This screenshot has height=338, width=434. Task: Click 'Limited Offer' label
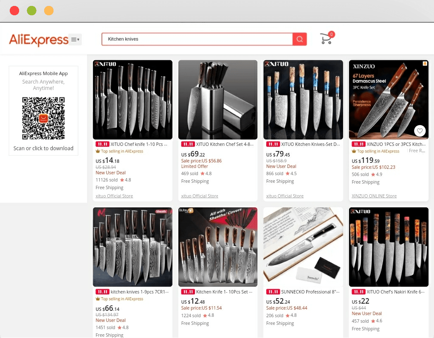click(x=194, y=166)
